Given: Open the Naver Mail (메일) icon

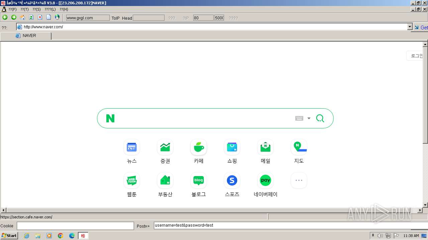Looking at the screenshot, I should pos(265,147).
